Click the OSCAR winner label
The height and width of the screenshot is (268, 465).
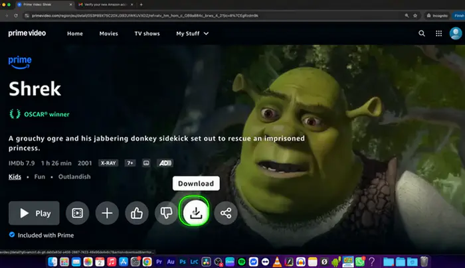[x=39, y=114]
